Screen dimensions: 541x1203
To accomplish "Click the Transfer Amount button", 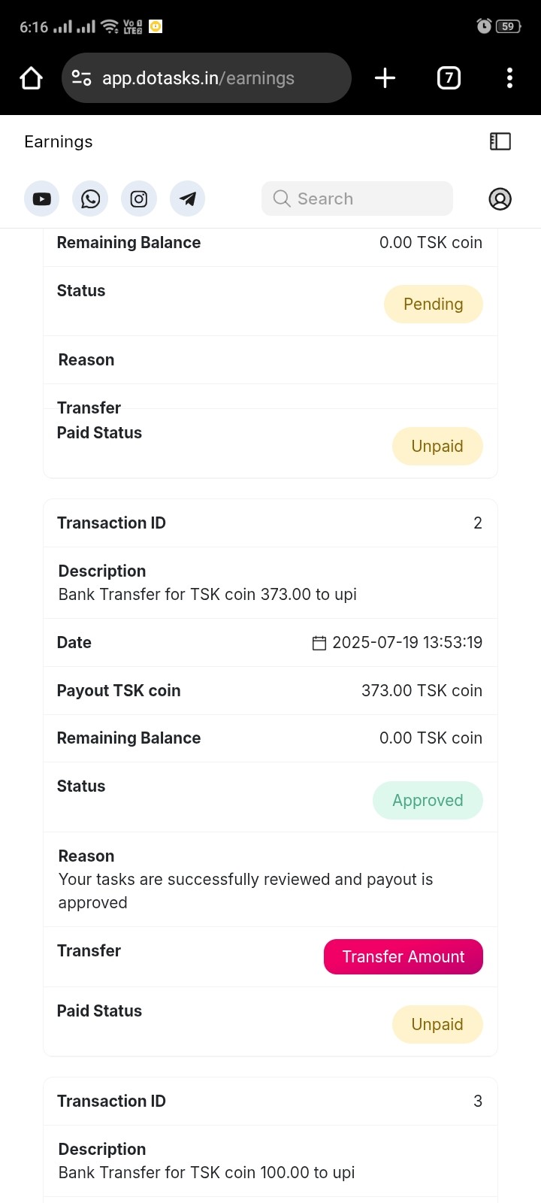I will [x=403, y=956].
